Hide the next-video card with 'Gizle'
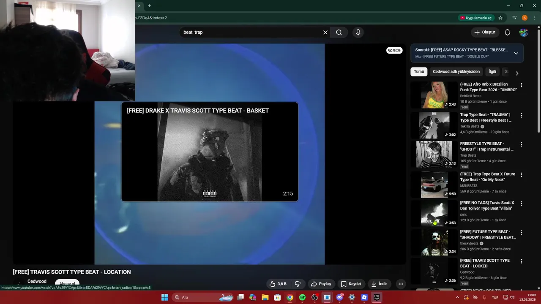 point(394,50)
